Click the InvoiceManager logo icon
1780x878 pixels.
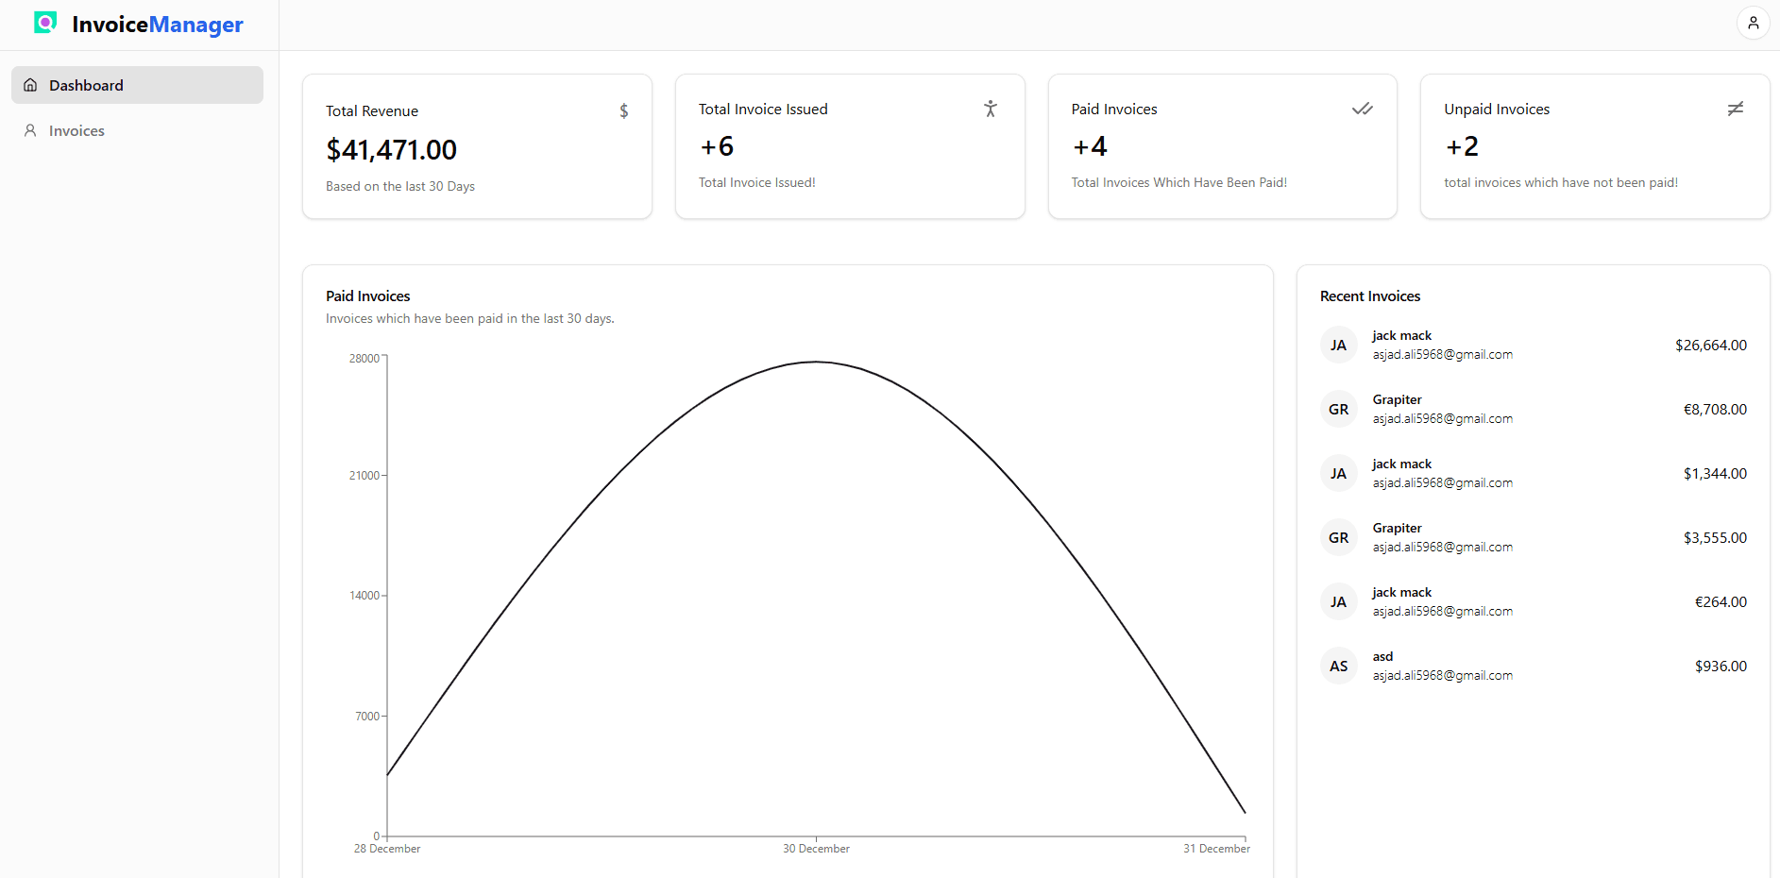pyautogui.click(x=45, y=23)
